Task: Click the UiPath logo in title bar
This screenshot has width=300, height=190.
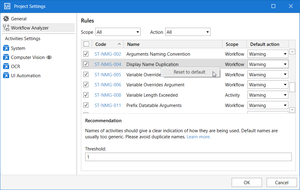Action: click(7, 6)
